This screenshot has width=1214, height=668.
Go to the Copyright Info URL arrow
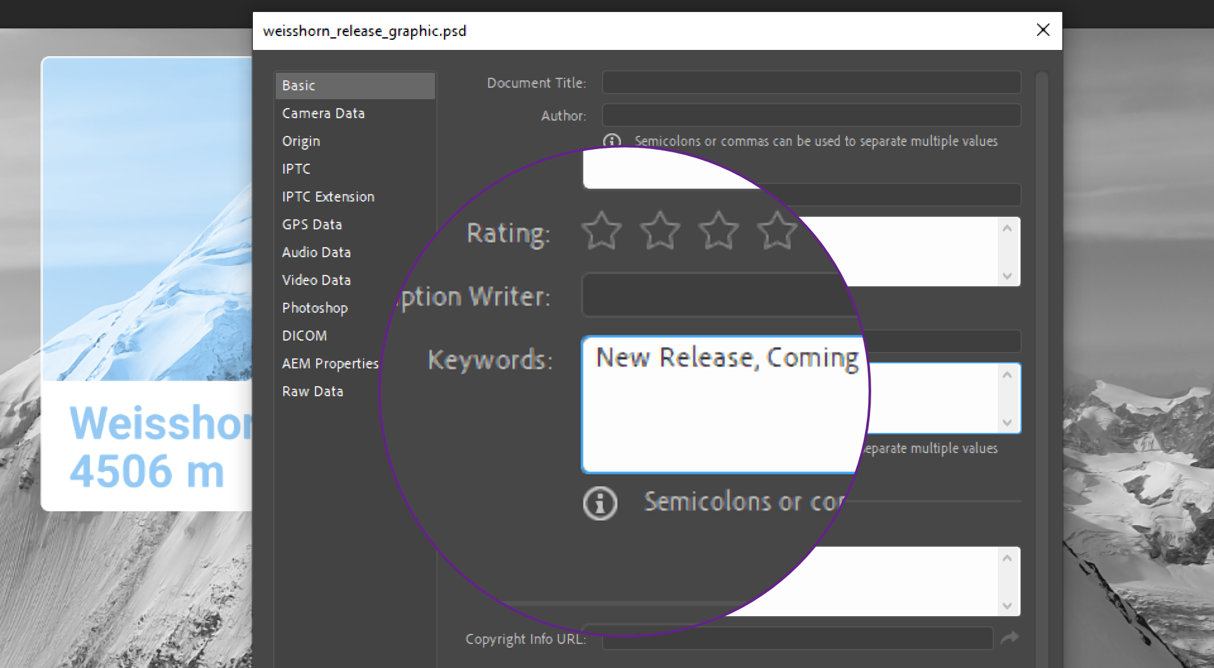pos(1010,638)
